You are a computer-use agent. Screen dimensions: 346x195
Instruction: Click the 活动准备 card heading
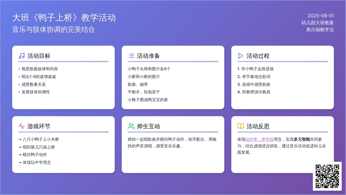pyautogui.click(x=148, y=56)
